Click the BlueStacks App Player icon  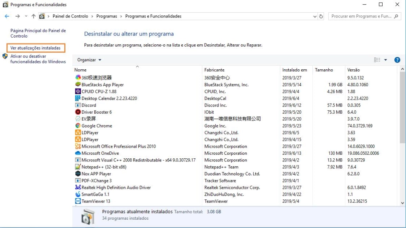[78, 85]
